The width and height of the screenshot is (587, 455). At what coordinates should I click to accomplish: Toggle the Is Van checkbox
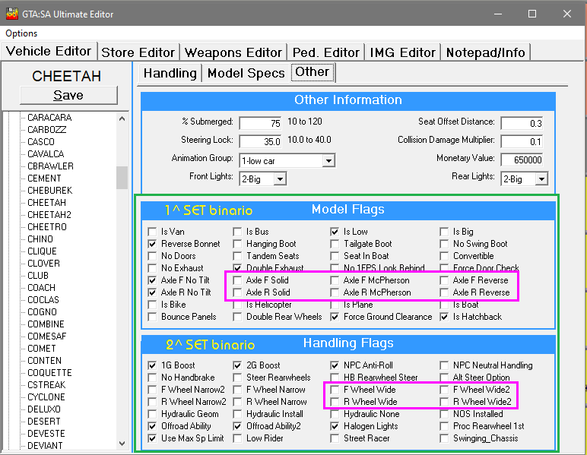152,232
